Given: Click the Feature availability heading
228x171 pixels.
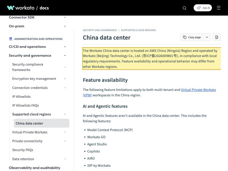Looking at the screenshot, I should 105,80.
